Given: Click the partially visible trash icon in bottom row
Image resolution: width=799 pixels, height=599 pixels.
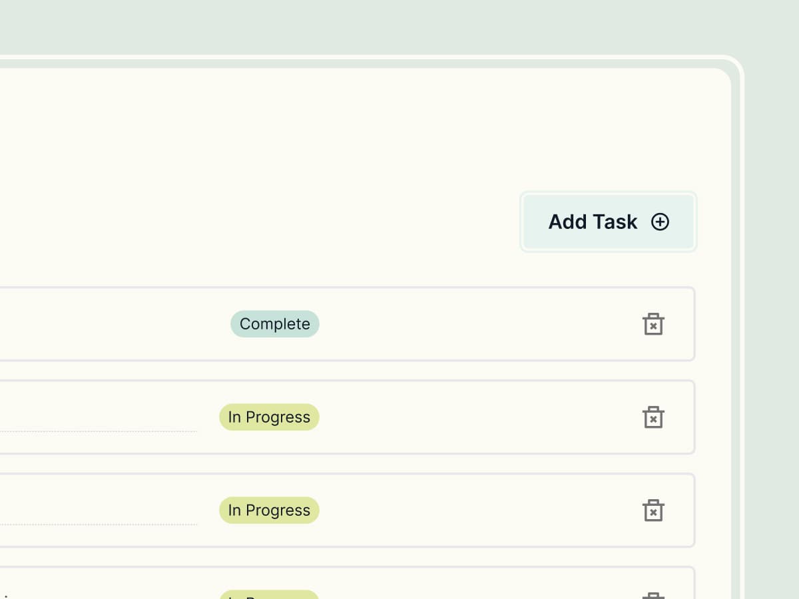Looking at the screenshot, I should click(x=653, y=595).
